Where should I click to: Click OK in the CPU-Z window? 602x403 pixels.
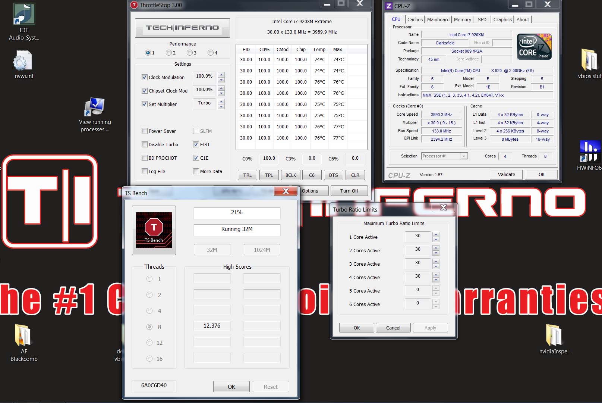[542, 174]
